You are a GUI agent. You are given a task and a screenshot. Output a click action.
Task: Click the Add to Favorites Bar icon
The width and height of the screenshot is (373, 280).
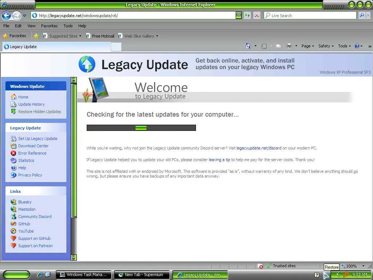tap(36, 36)
